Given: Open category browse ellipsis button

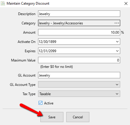Looking at the screenshot, I should pyautogui.click(x=117, y=23).
